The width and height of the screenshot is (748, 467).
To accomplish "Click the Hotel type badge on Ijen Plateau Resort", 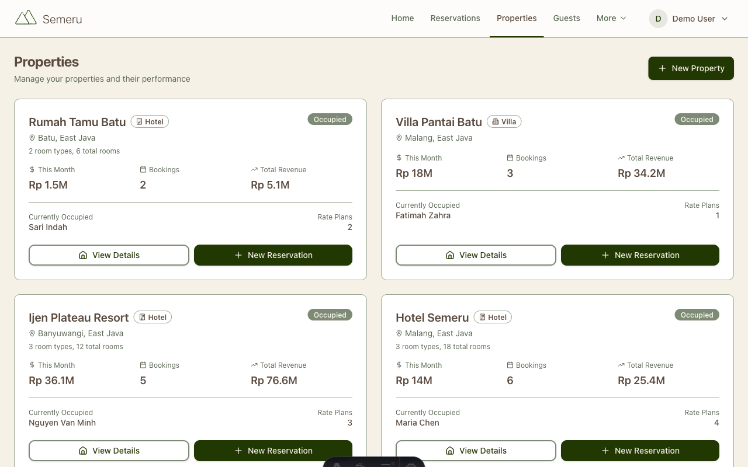I will pyautogui.click(x=153, y=318).
